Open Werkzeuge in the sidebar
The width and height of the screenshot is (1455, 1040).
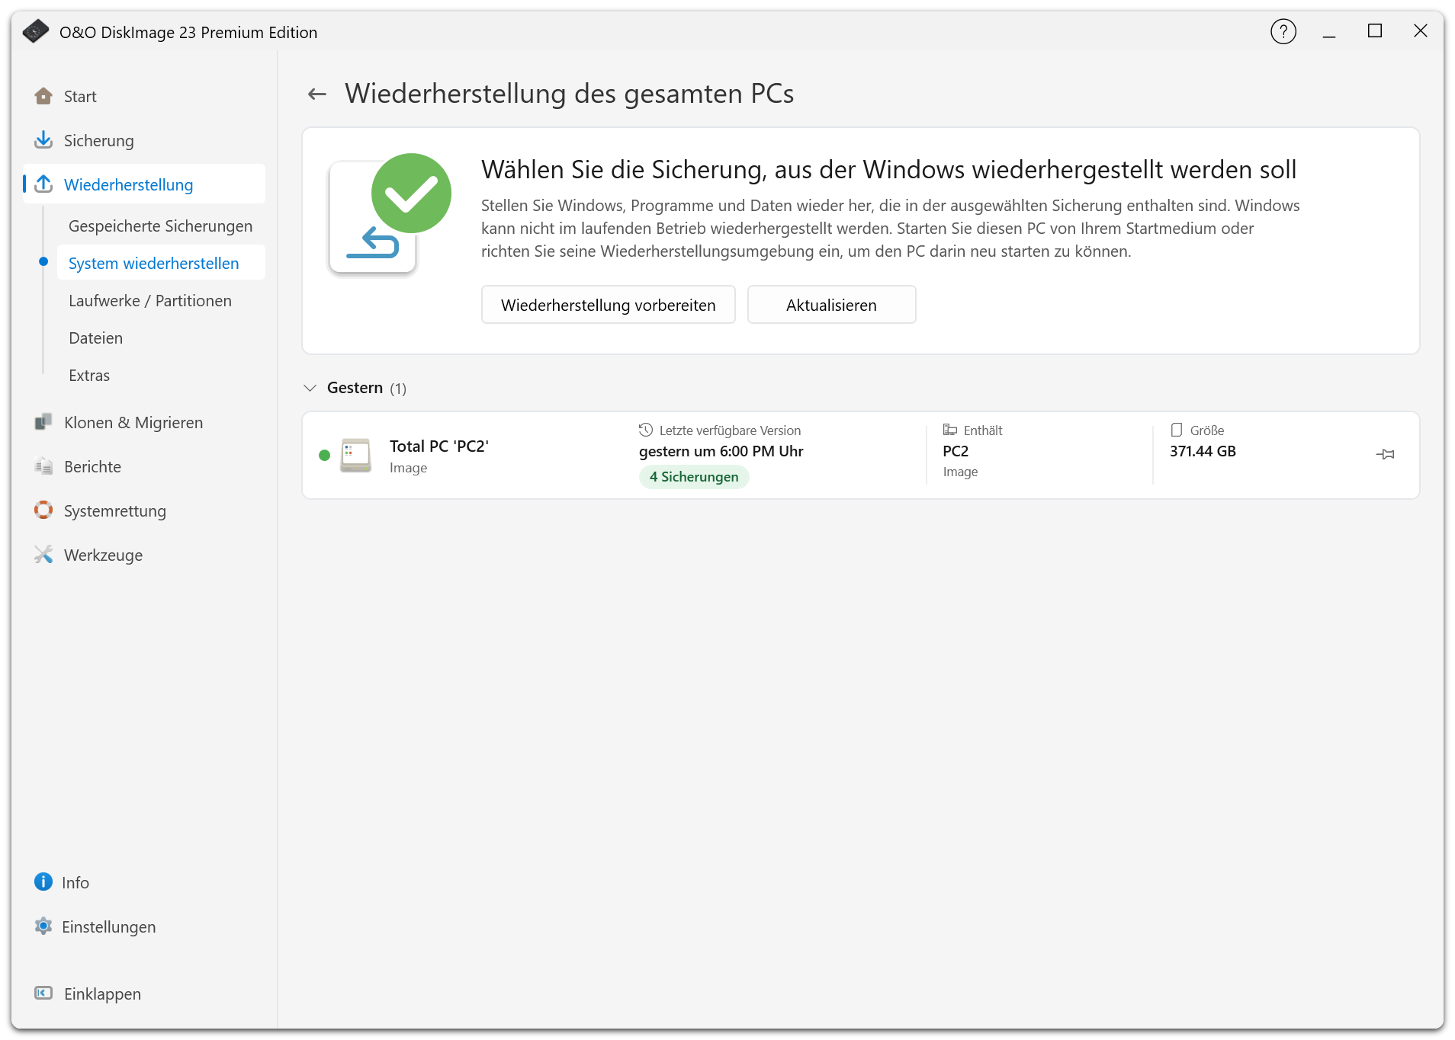pos(144,555)
